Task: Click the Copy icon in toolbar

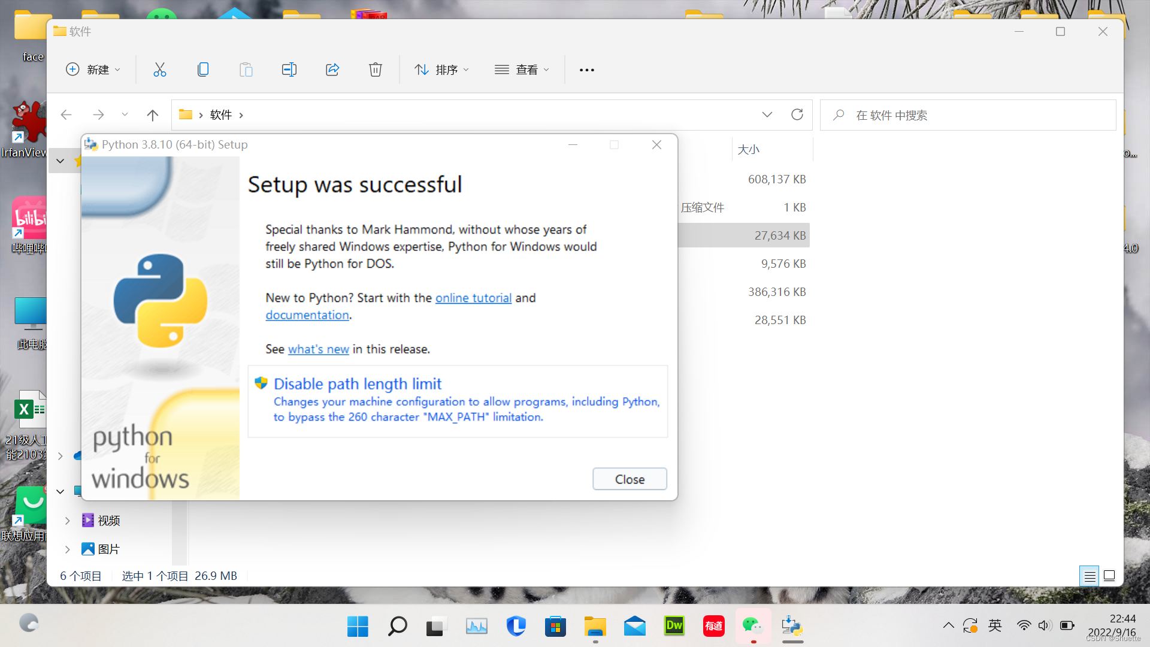Action: pos(203,69)
